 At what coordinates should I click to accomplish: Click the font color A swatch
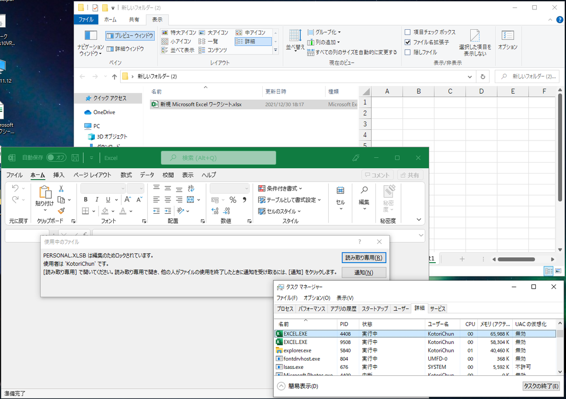pos(123,211)
